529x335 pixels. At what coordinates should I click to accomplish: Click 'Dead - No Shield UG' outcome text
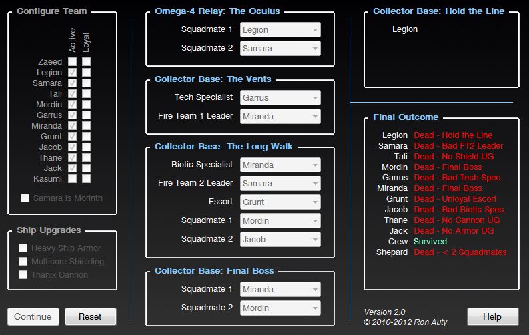[454, 157]
